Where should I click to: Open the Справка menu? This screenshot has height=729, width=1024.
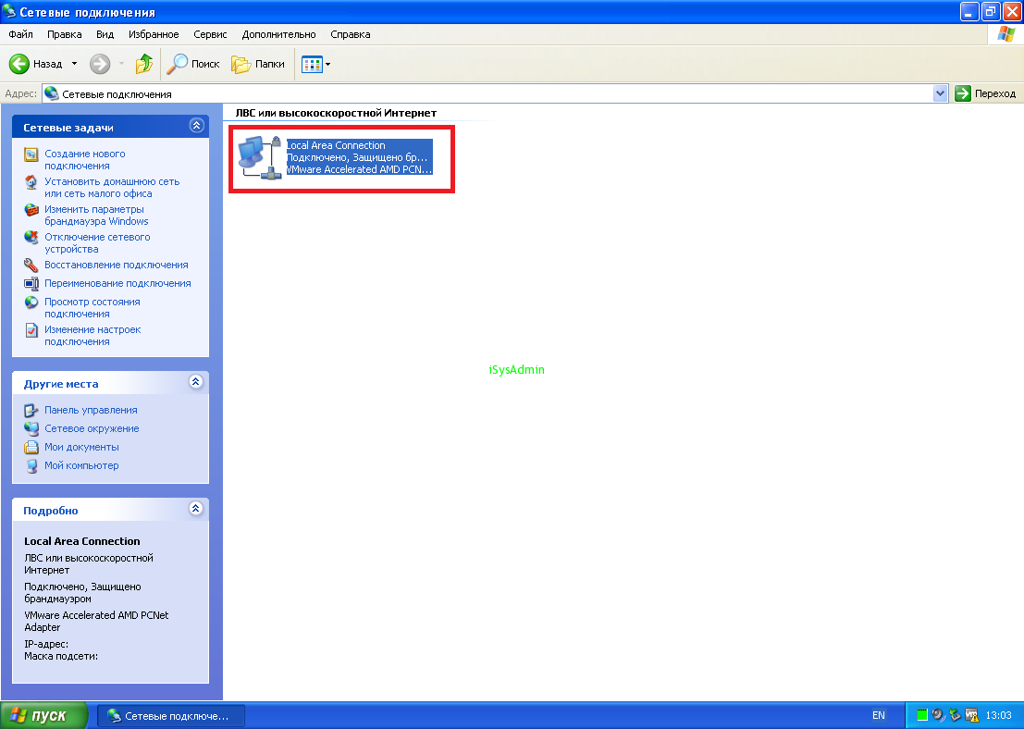click(350, 34)
